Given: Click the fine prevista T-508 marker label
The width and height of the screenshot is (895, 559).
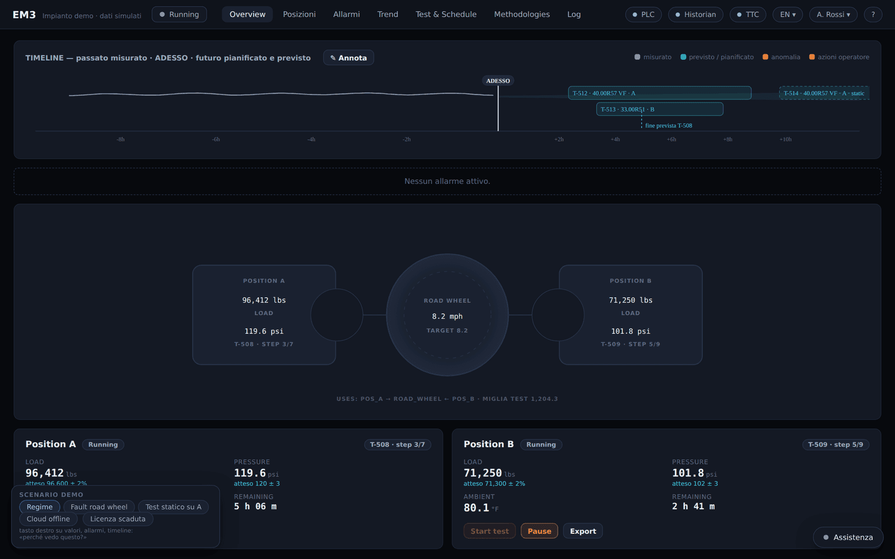Looking at the screenshot, I should tap(668, 126).
